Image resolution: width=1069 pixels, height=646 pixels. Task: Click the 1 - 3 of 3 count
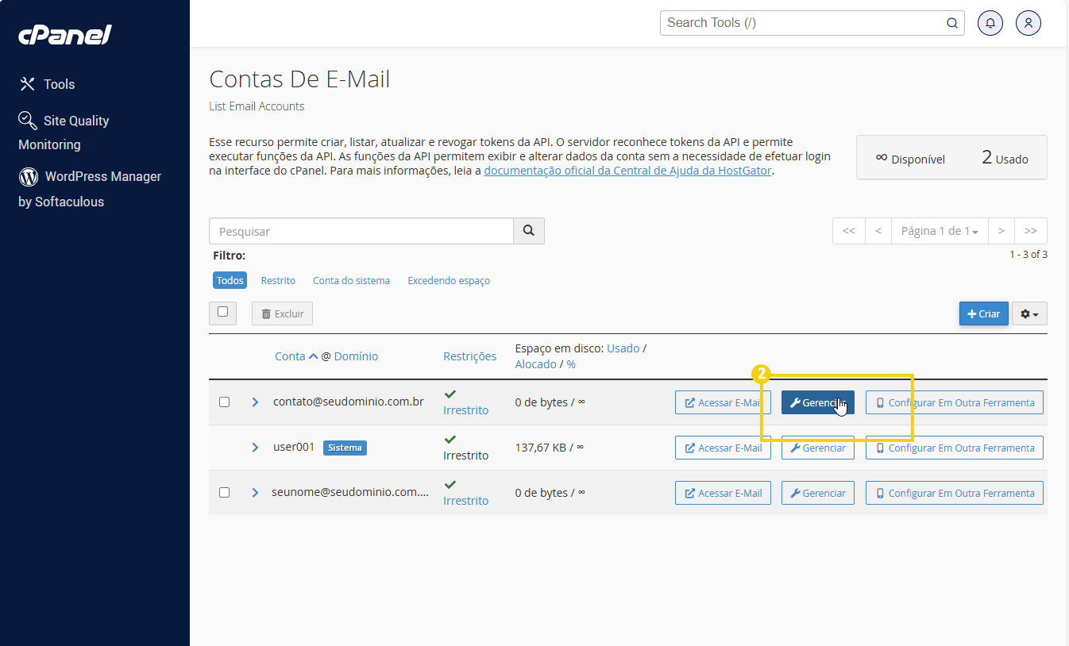pyautogui.click(x=1028, y=255)
